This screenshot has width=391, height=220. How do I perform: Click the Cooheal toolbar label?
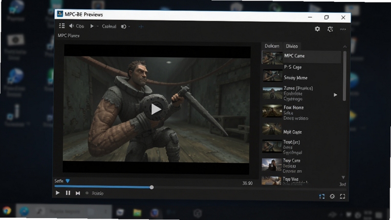[109, 26]
